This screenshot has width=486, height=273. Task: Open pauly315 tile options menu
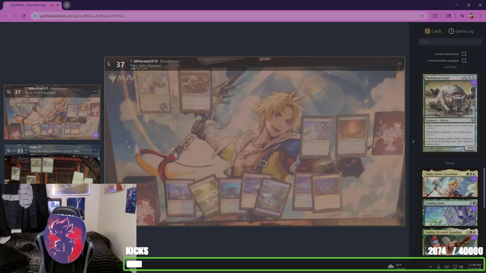95,150
